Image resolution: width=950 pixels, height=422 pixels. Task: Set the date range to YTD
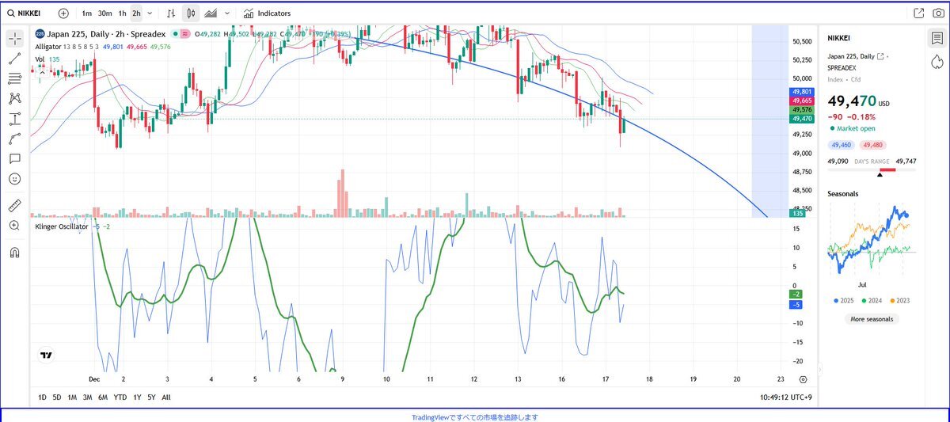pos(120,397)
